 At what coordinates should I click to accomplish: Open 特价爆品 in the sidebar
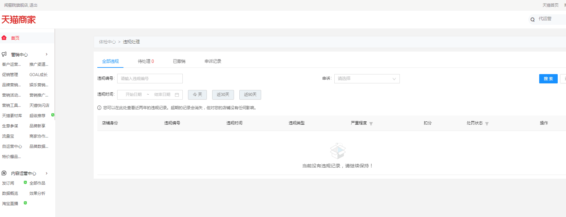[x=12, y=157]
